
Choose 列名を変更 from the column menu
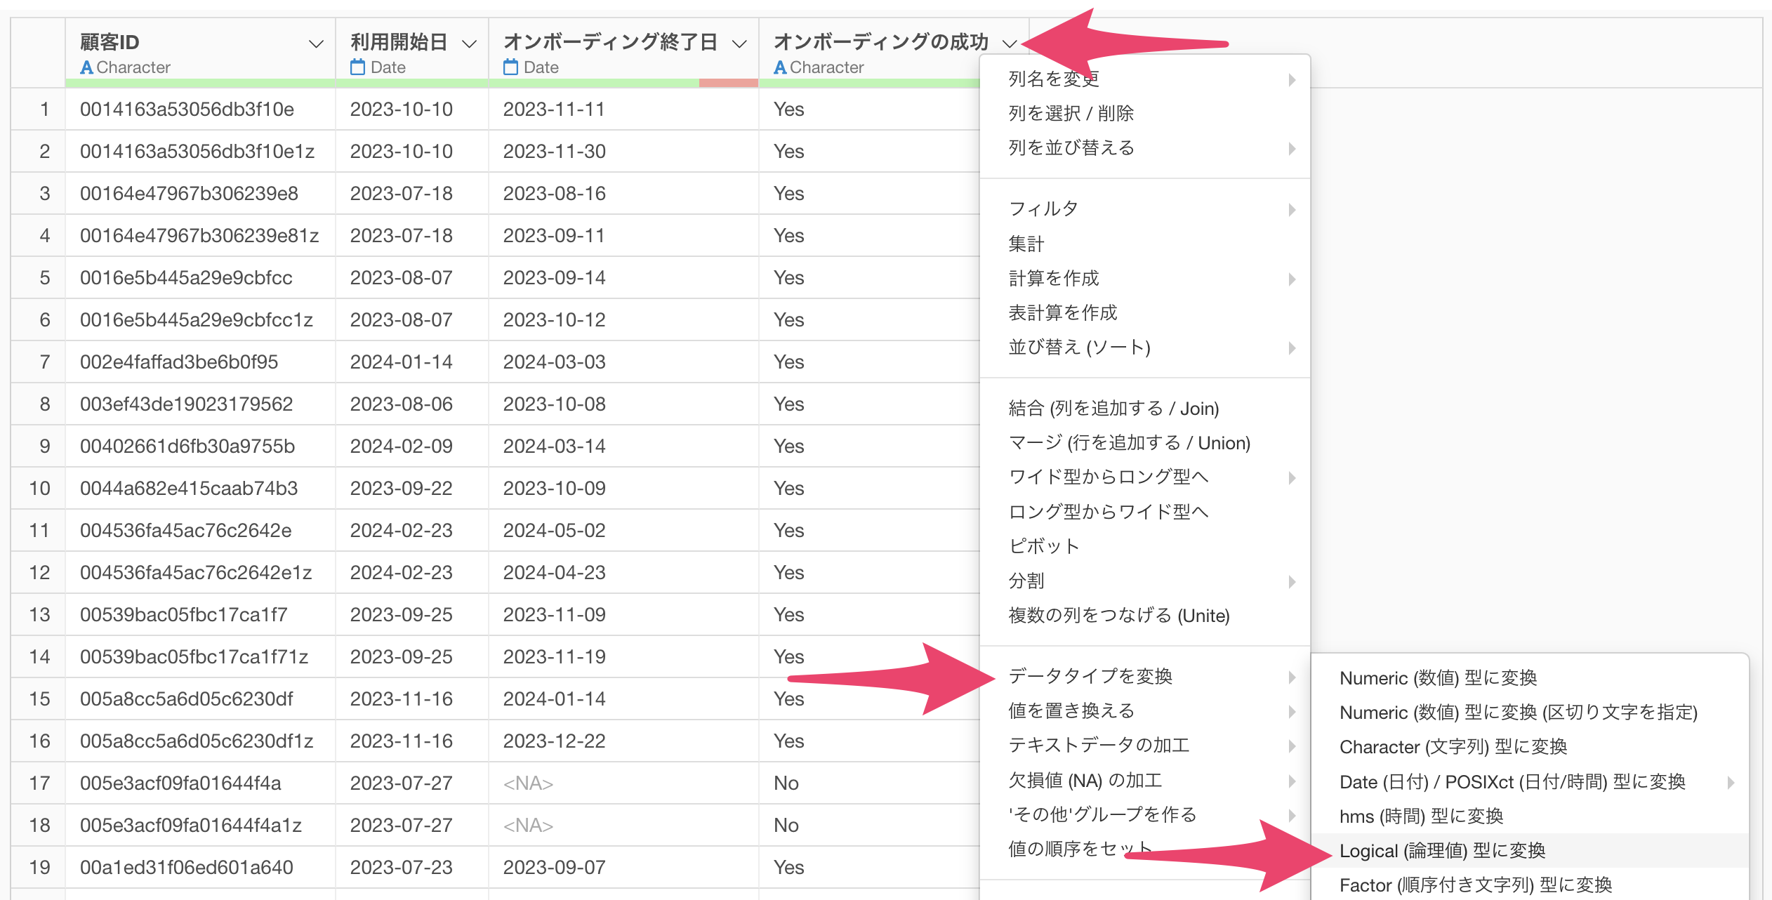pyautogui.click(x=1144, y=79)
